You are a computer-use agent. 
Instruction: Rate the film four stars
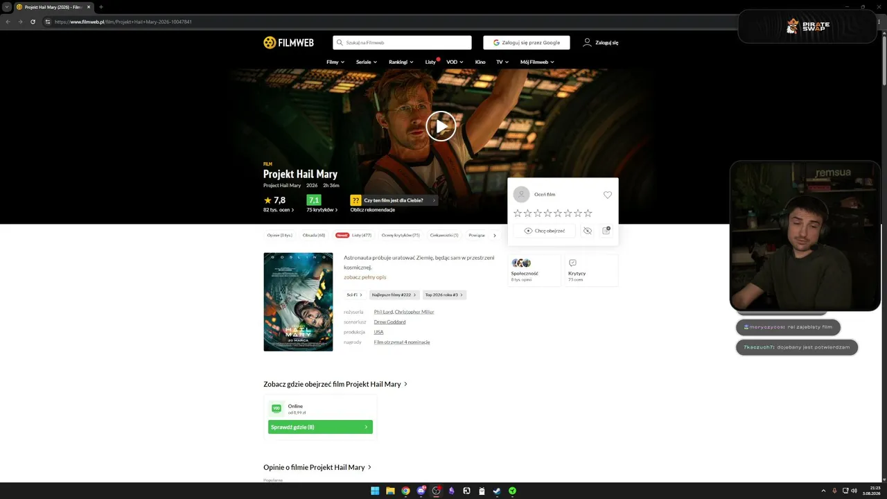[x=547, y=213]
